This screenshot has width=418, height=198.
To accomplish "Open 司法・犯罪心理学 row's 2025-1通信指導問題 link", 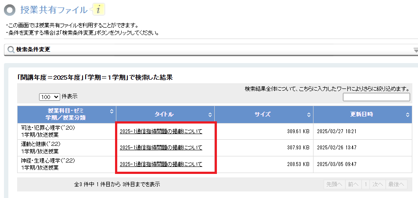I will tap(161, 131).
